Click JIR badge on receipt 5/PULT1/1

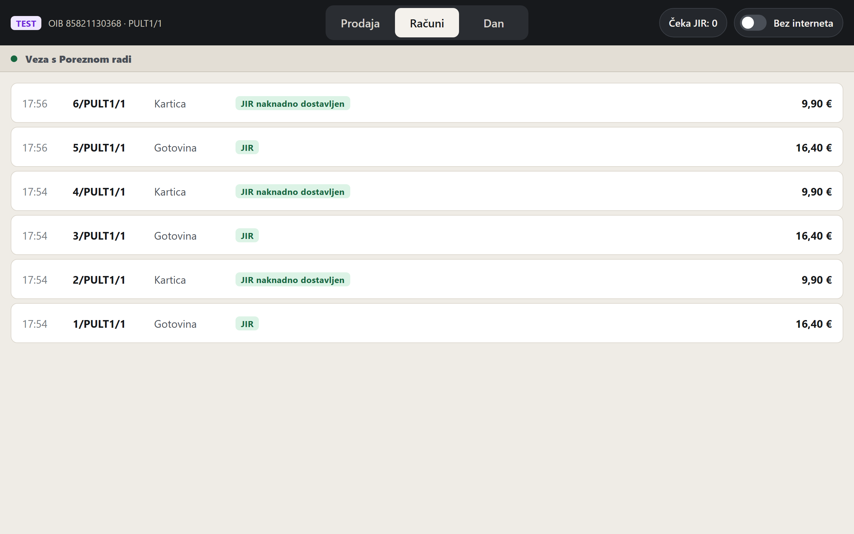pos(247,148)
